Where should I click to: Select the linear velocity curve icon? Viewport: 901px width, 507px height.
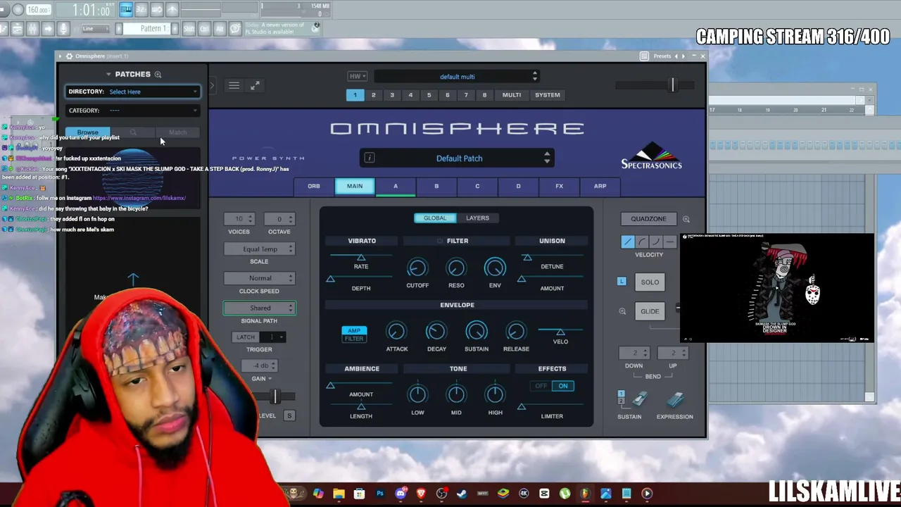point(627,242)
